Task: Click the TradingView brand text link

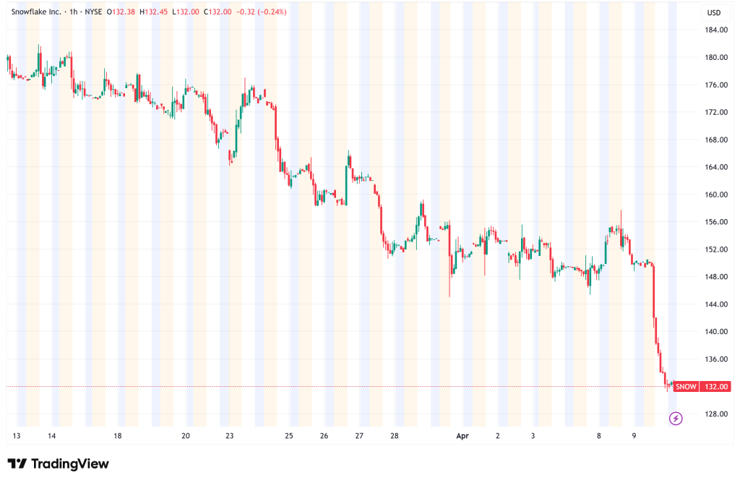Action: [x=69, y=463]
